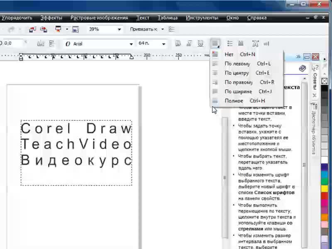Choose Полное alignment option

click(x=247, y=101)
